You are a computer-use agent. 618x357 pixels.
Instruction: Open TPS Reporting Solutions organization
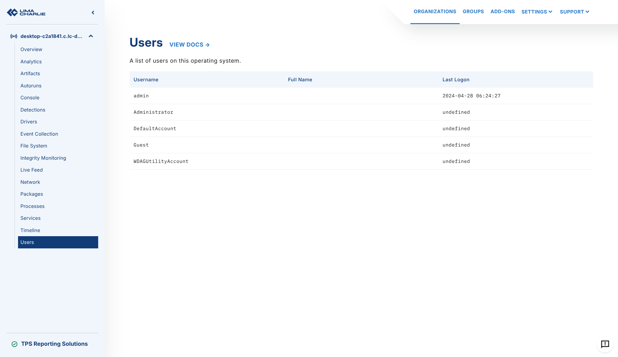pyautogui.click(x=54, y=344)
